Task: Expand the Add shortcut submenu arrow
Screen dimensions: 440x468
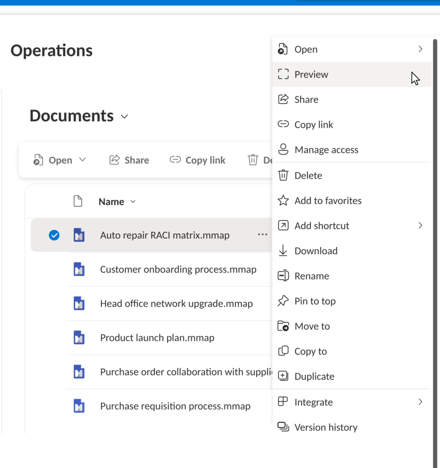Action: 420,225
